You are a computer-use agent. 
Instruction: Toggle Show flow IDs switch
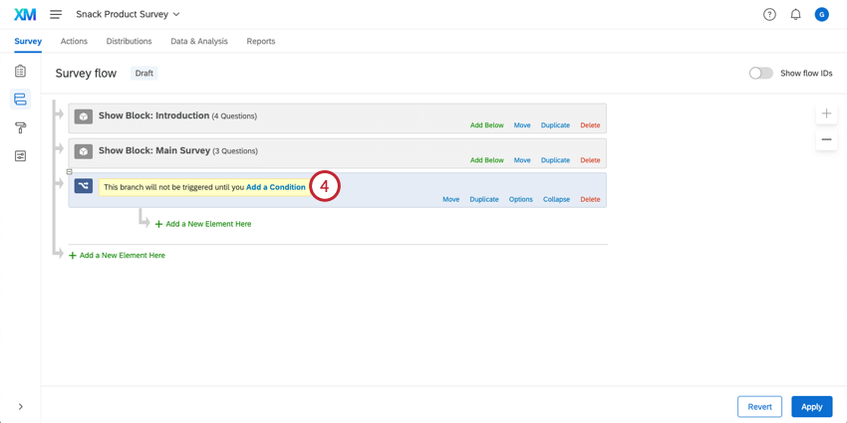760,74
